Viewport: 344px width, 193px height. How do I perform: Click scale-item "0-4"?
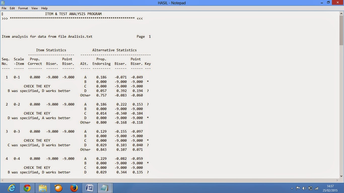17,159
